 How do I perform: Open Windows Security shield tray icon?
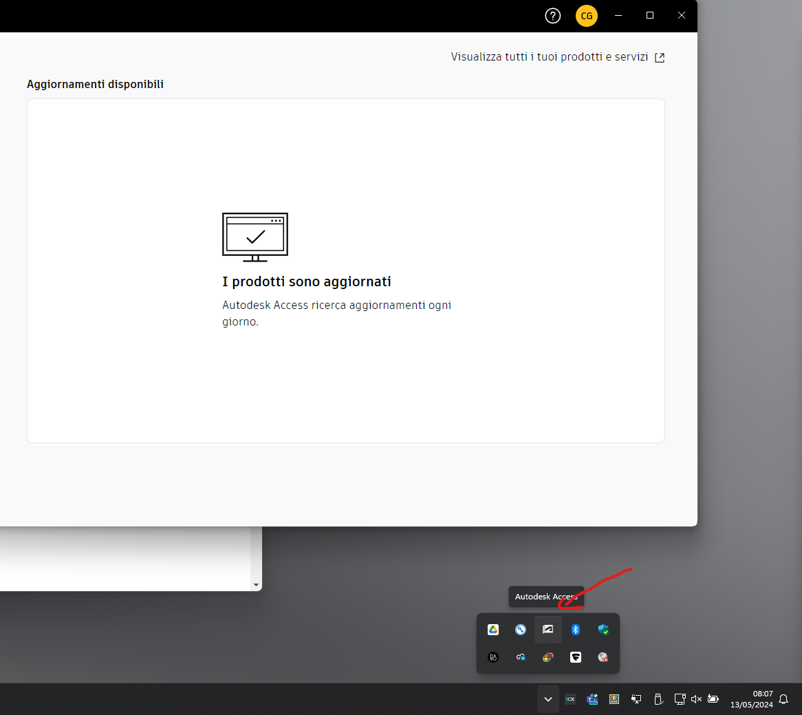(x=603, y=630)
